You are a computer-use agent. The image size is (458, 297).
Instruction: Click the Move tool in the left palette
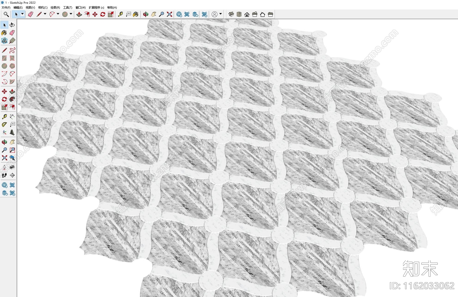coord(4,92)
